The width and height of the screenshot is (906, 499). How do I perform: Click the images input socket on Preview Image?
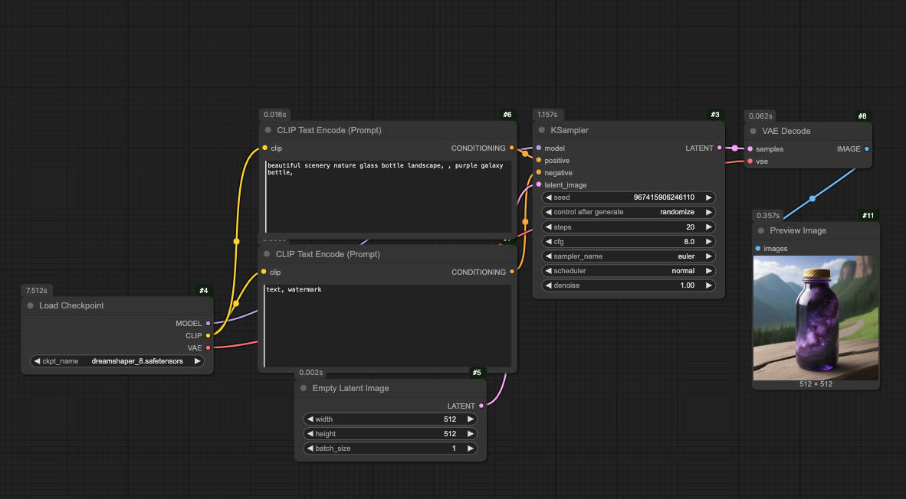758,249
